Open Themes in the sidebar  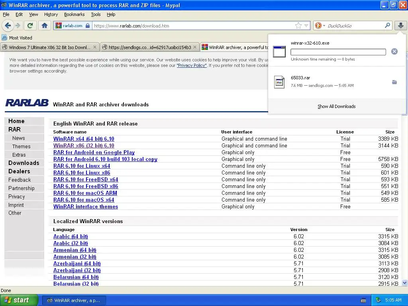point(22,147)
